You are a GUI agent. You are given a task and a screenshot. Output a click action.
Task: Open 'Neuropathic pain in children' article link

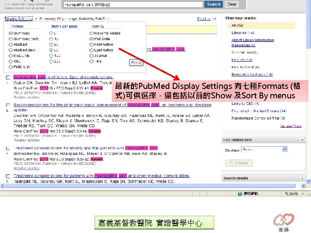63,77
